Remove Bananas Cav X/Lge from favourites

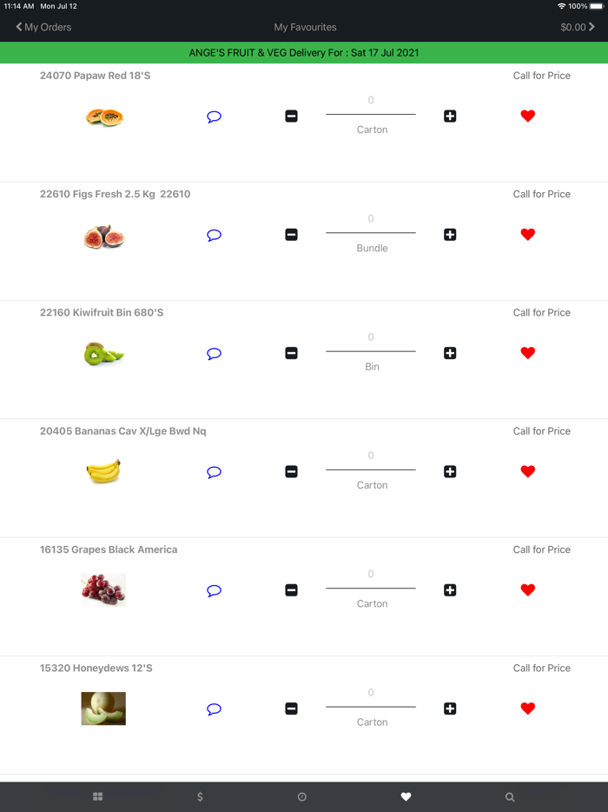tap(527, 471)
